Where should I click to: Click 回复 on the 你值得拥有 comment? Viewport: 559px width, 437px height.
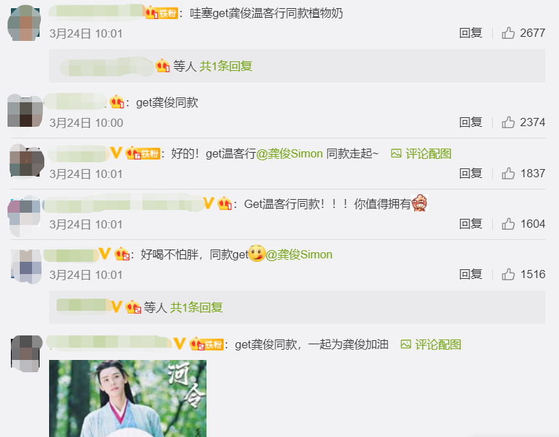[470, 224]
